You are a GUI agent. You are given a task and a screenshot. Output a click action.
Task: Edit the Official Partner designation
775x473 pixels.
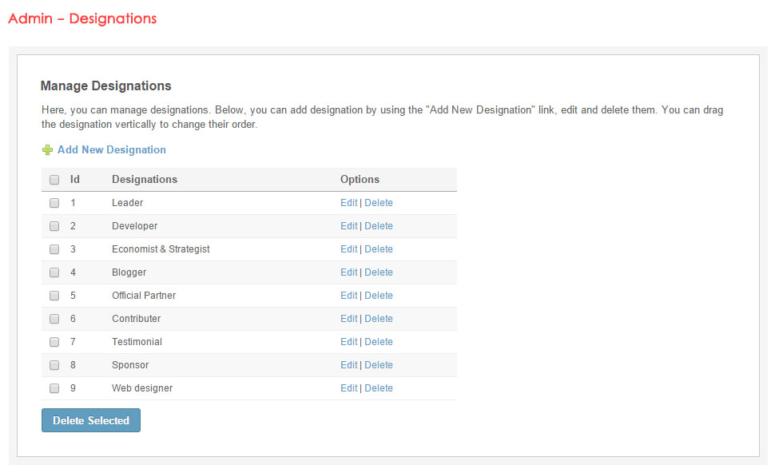click(348, 296)
